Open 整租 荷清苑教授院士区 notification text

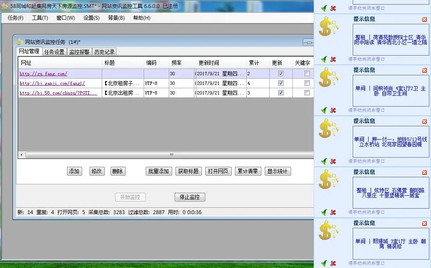391,40
